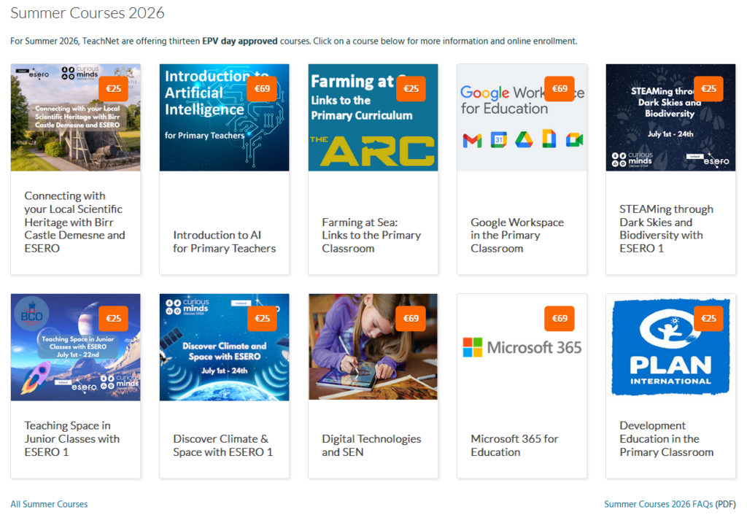Click the Introduction to Artificial Intelligence thumbnail
747x523 pixels.
[x=224, y=117]
